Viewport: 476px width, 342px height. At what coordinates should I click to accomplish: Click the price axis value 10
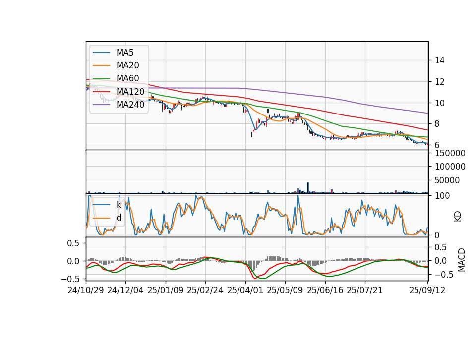(x=440, y=103)
